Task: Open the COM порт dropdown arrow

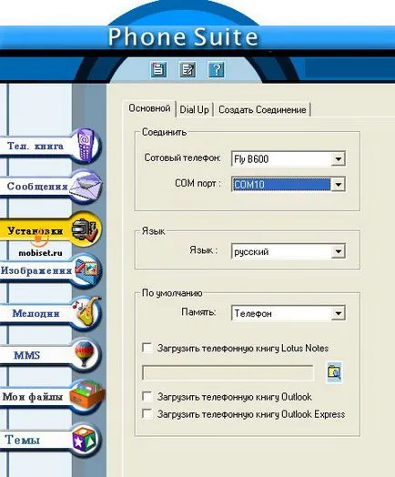Action: click(x=338, y=185)
